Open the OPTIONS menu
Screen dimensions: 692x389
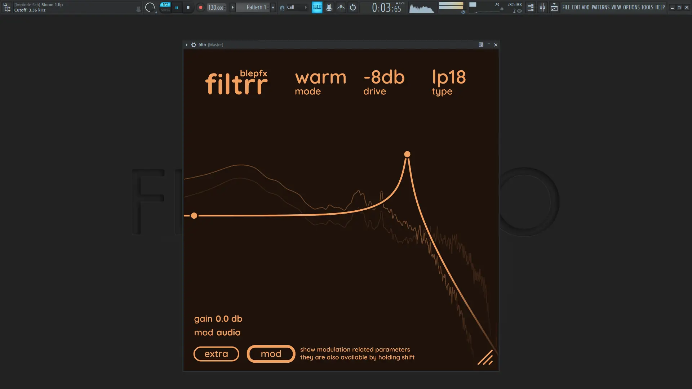click(x=631, y=7)
